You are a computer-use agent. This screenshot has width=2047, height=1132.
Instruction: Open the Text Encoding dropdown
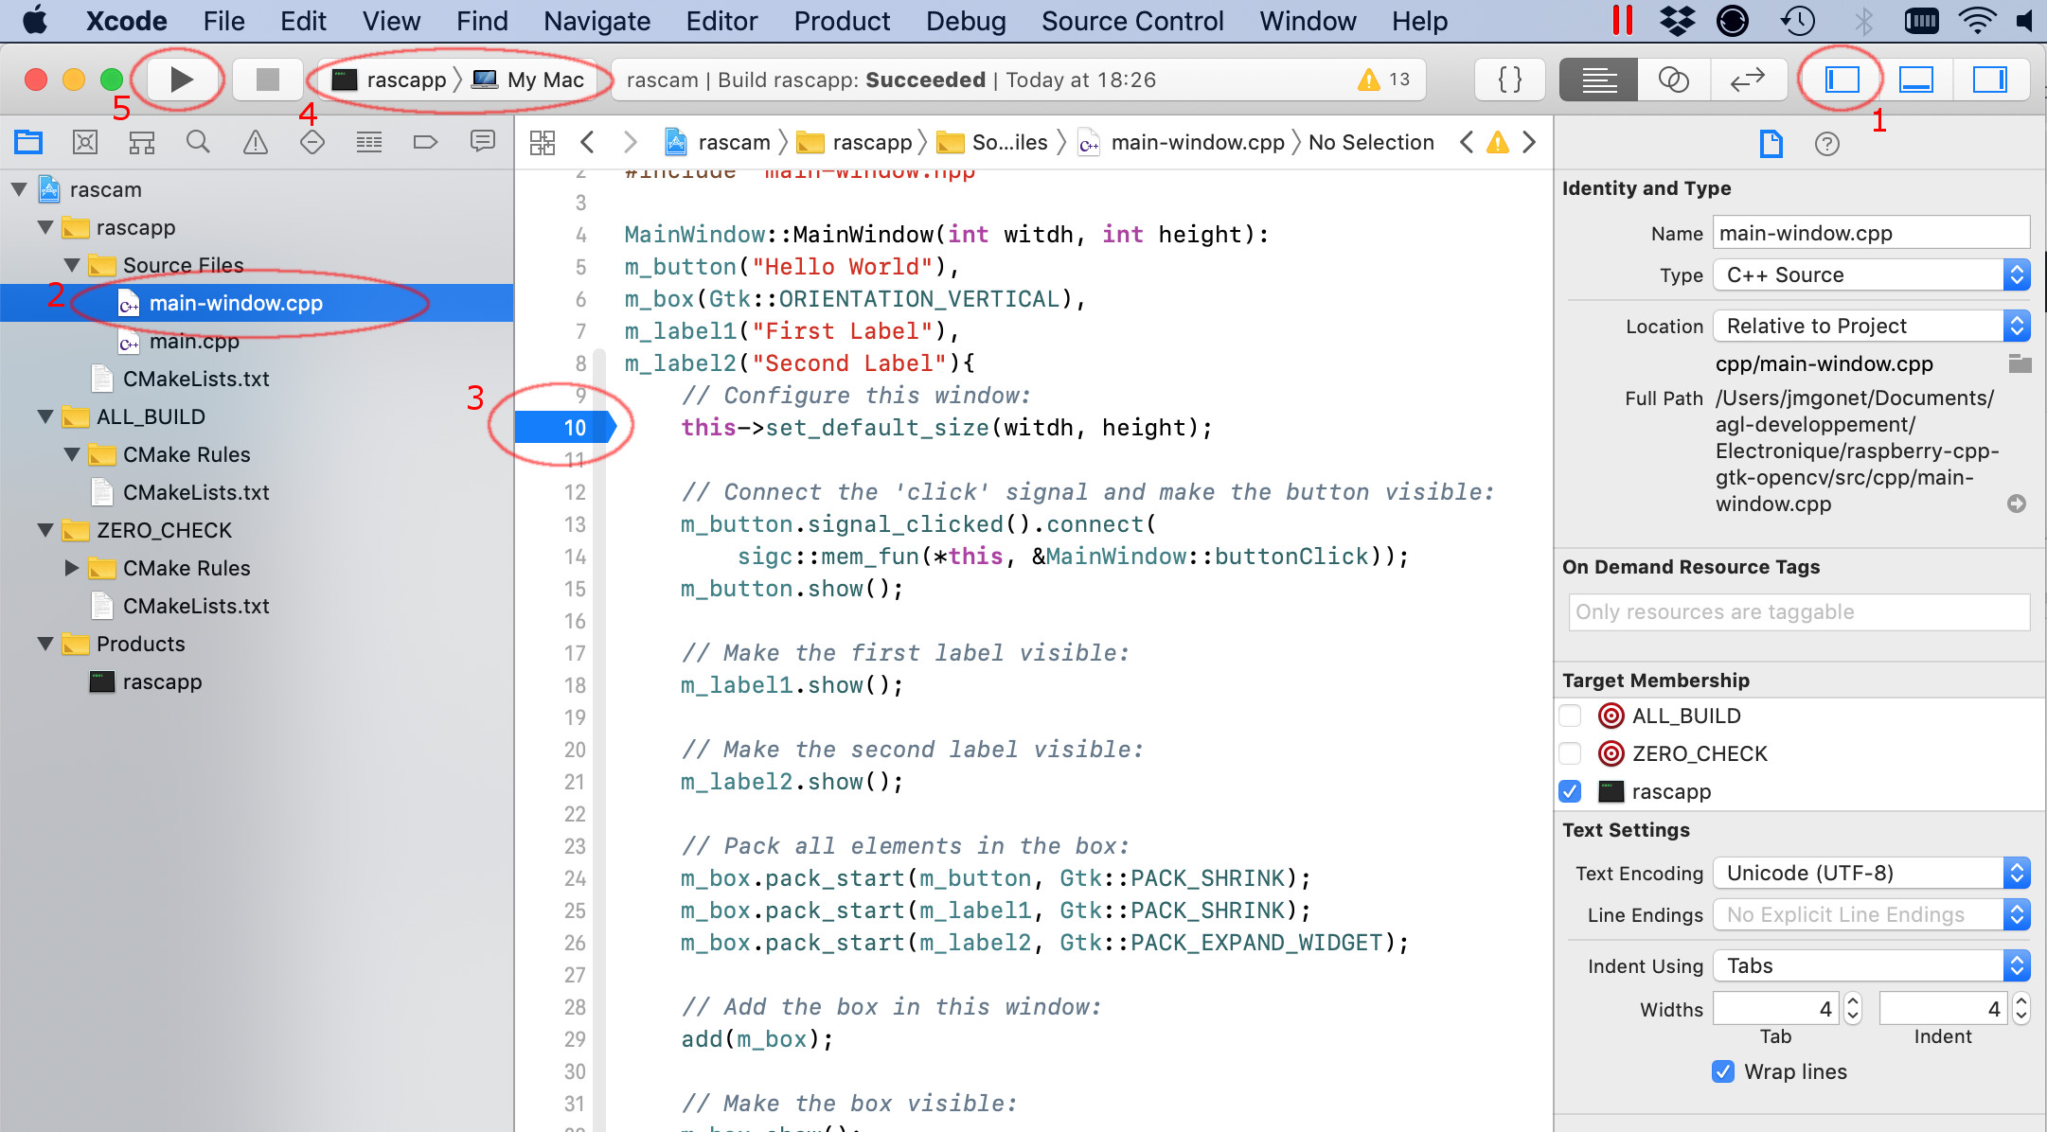[1871, 873]
